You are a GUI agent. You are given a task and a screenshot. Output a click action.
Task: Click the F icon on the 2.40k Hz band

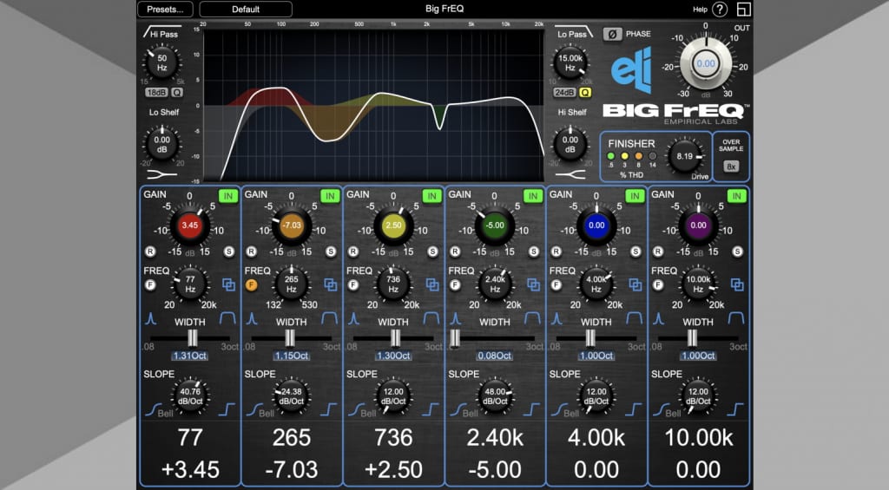click(455, 285)
